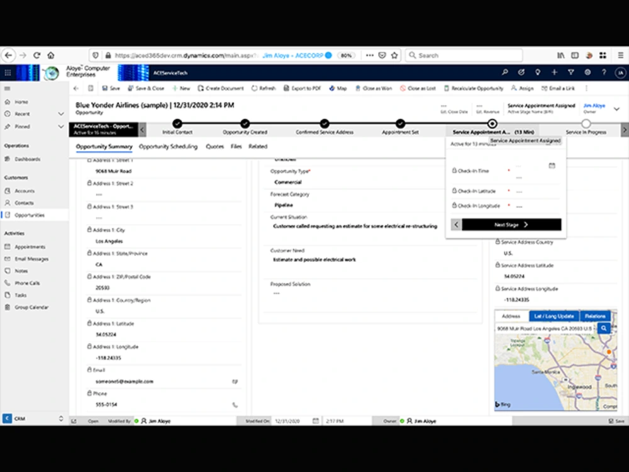Switch to Opportunity Scheduling tab
Image resolution: width=629 pixels, height=472 pixels.
click(169, 147)
